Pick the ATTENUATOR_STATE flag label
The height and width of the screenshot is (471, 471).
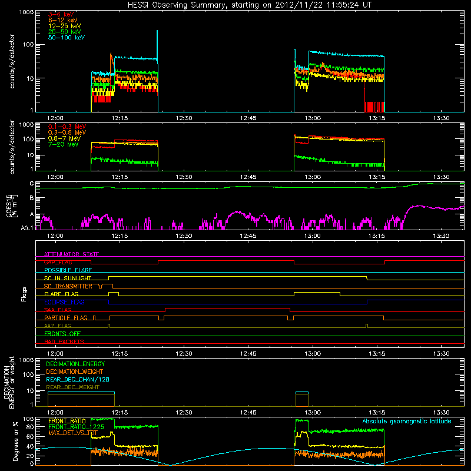click(71, 254)
